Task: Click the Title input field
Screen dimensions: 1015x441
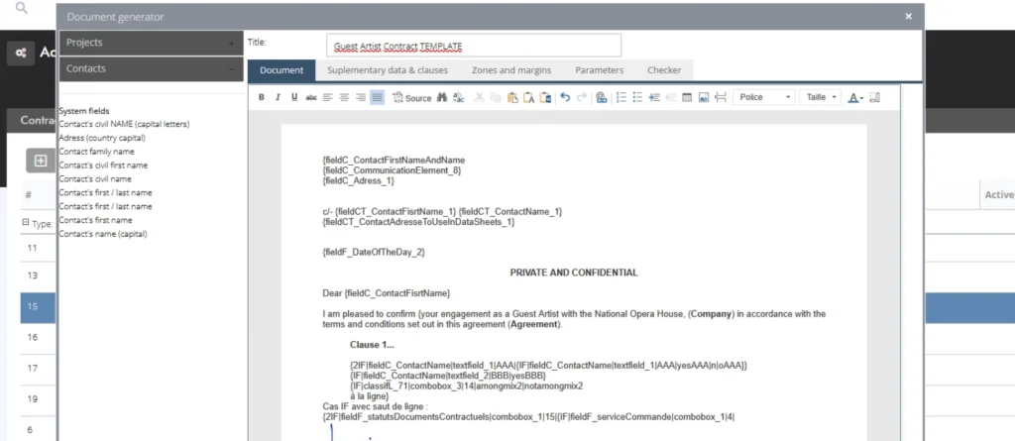Action: coord(473,46)
